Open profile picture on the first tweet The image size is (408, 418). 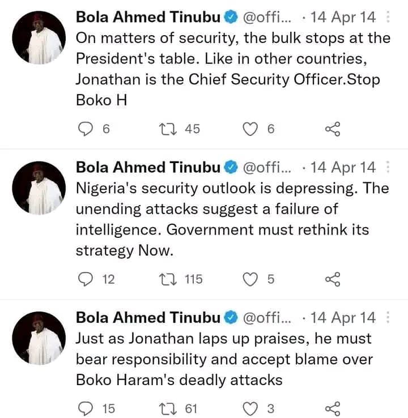pyautogui.click(x=39, y=37)
